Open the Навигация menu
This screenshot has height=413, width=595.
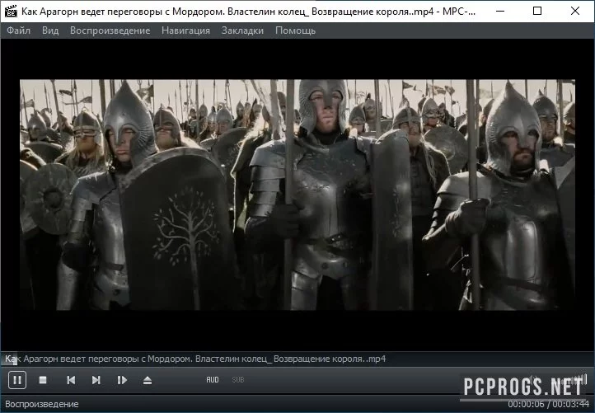(x=186, y=31)
